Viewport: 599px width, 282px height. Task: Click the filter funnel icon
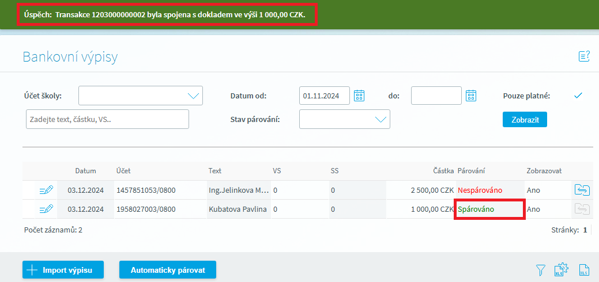point(540,269)
